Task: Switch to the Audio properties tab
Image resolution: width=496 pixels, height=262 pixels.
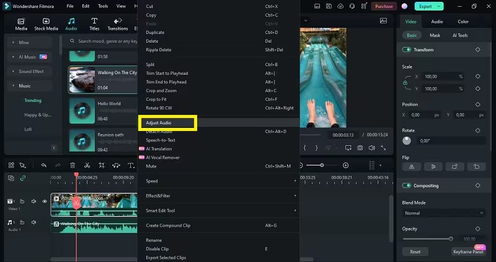Action: point(437,22)
